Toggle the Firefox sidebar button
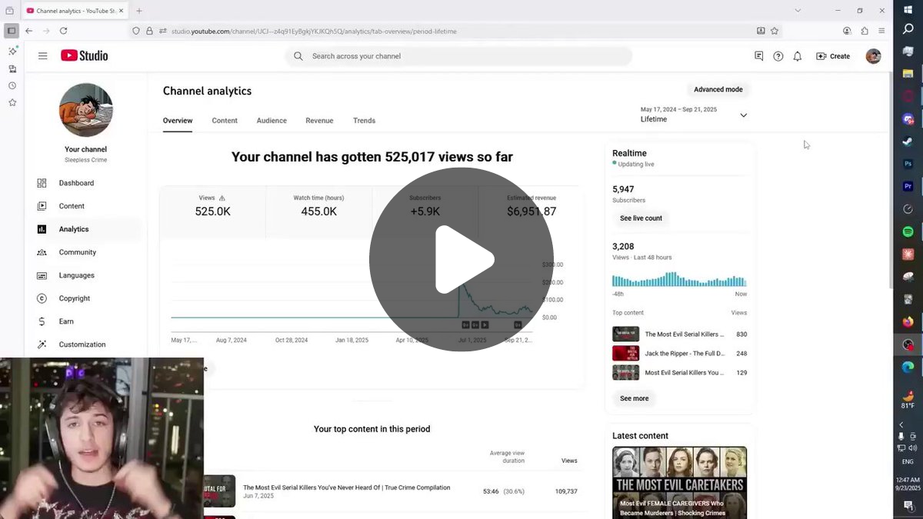This screenshot has height=519, width=923. [11, 31]
